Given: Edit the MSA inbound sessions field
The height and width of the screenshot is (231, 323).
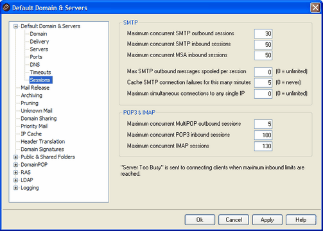Looking at the screenshot, I should (x=263, y=55).
